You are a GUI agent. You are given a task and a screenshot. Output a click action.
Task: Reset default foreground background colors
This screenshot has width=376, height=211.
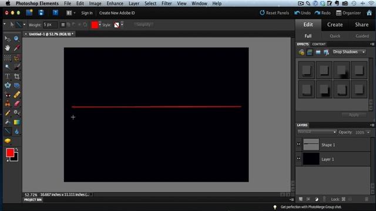[8, 160]
